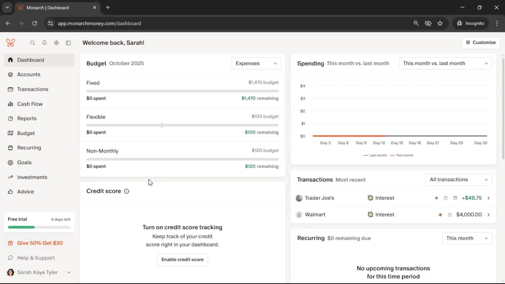
Task: Expand the This month vs. last month dropdown
Action: pos(445,63)
